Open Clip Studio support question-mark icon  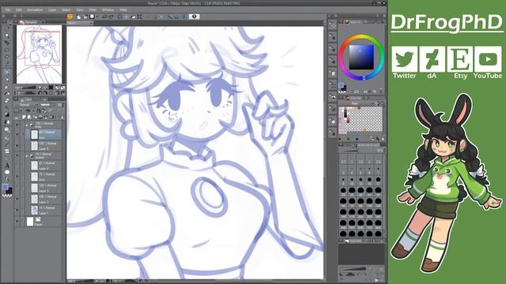[194, 17]
